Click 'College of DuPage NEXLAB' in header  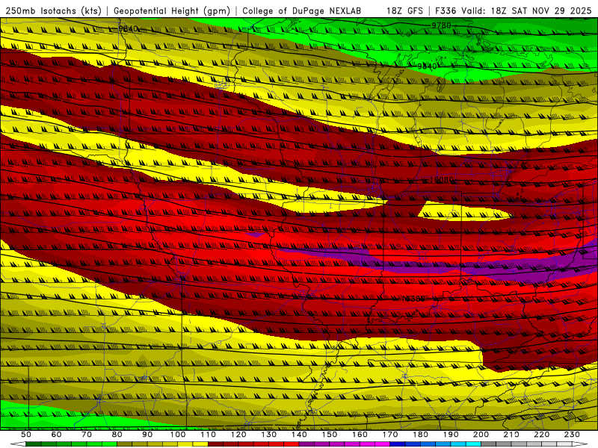tap(302, 10)
